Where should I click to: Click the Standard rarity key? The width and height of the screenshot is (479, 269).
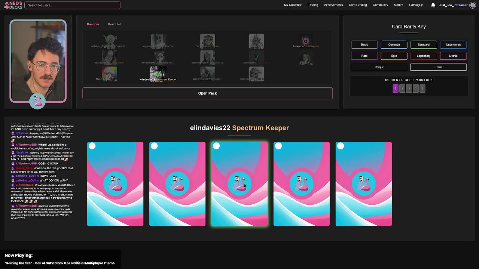click(424, 45)
